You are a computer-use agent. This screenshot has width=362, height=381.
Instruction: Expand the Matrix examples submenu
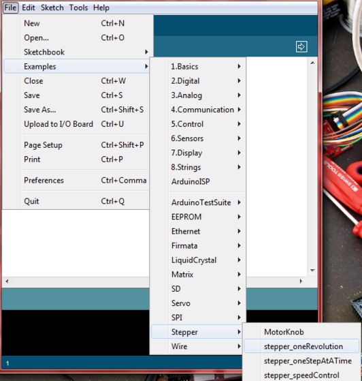(x=198, y=274)
